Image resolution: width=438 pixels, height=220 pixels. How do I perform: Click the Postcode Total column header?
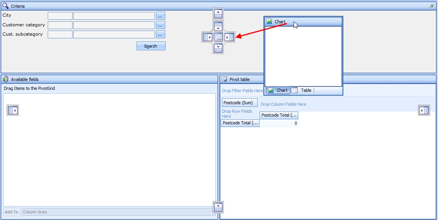(x=279, y=115)
